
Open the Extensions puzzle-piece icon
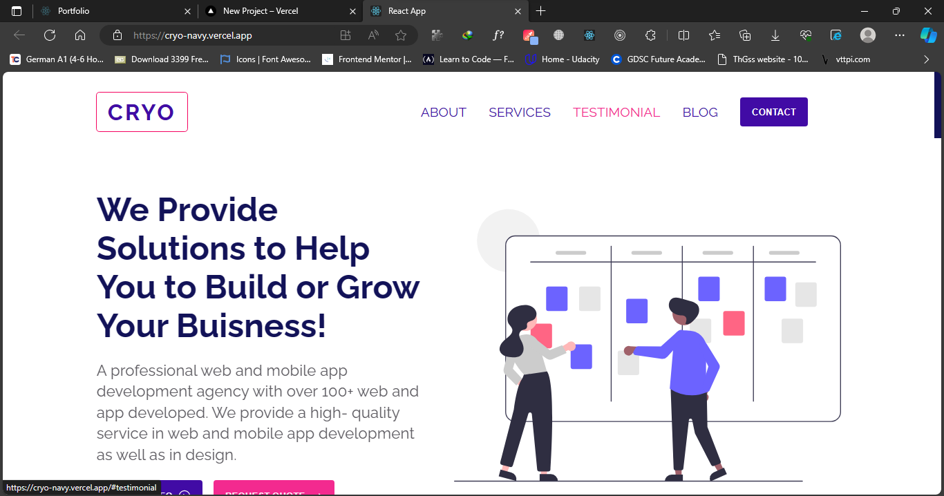coord(650,35)
